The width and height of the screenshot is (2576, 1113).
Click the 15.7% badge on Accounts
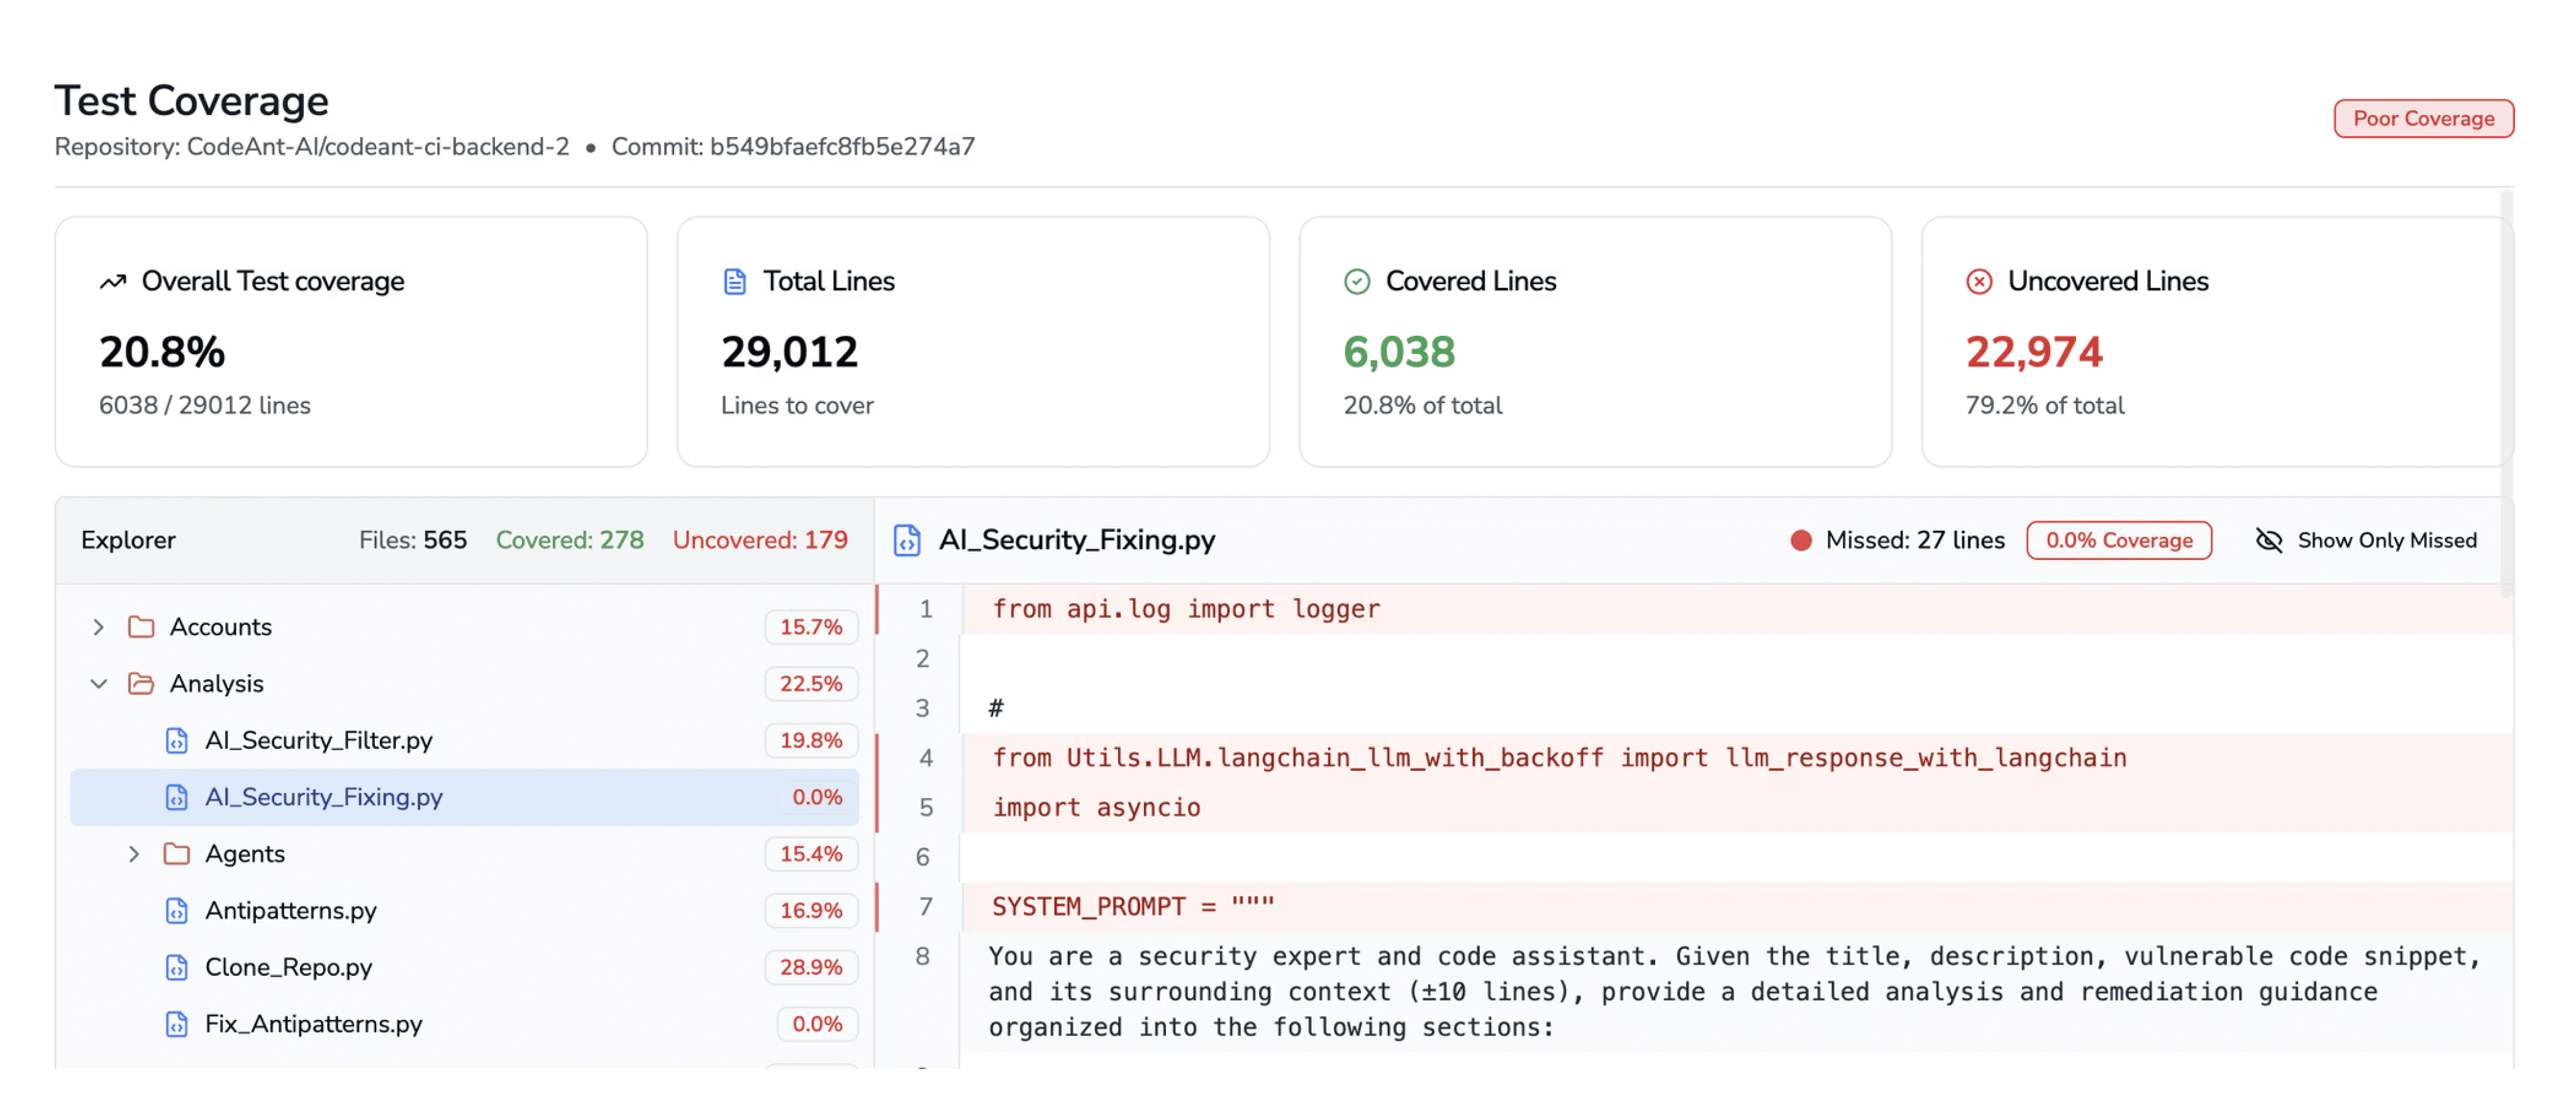811,627
